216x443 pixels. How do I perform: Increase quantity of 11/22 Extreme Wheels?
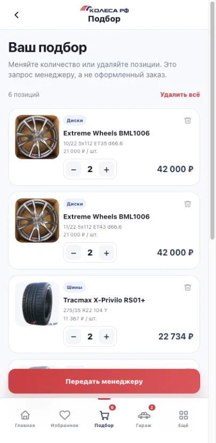click(x=106, y=253)
